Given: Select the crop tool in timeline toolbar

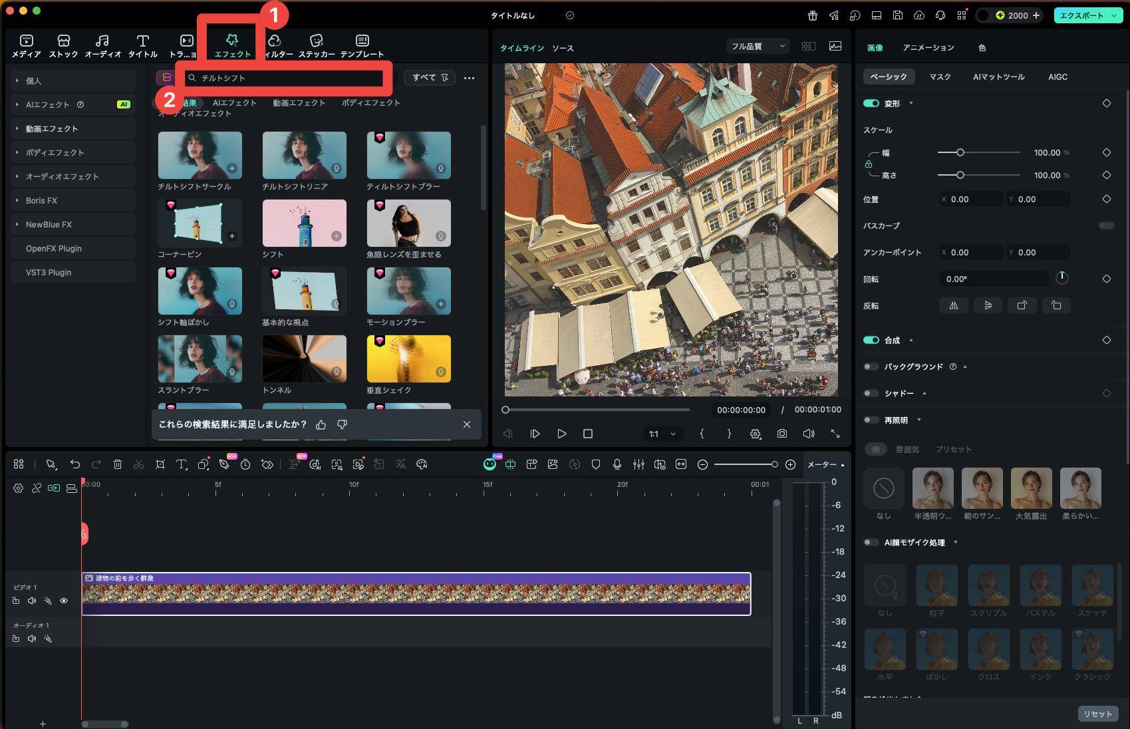Looking at the screenshot, I should [x=160, y=464].
